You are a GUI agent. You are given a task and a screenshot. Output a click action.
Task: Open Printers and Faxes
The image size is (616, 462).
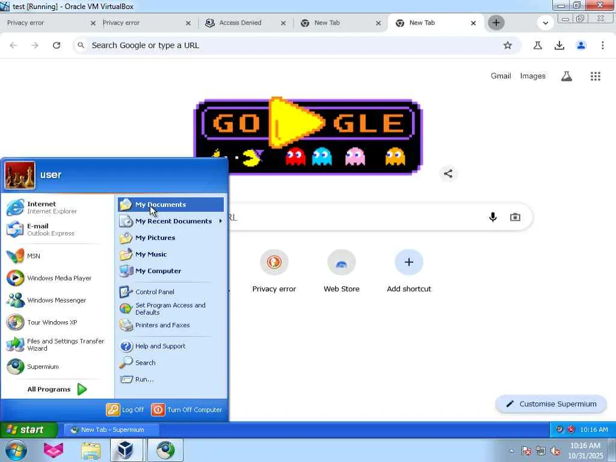click(171, 325)
